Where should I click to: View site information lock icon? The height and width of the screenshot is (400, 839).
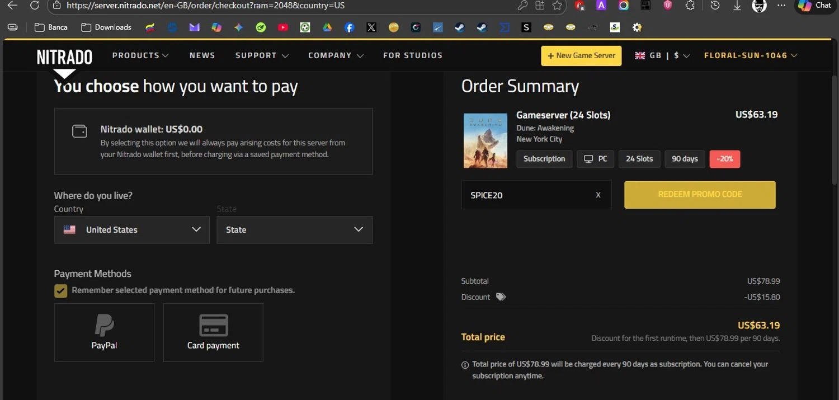click(56, 6)
